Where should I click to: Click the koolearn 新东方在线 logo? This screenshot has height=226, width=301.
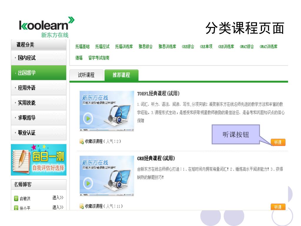click(x=47, y=27)
